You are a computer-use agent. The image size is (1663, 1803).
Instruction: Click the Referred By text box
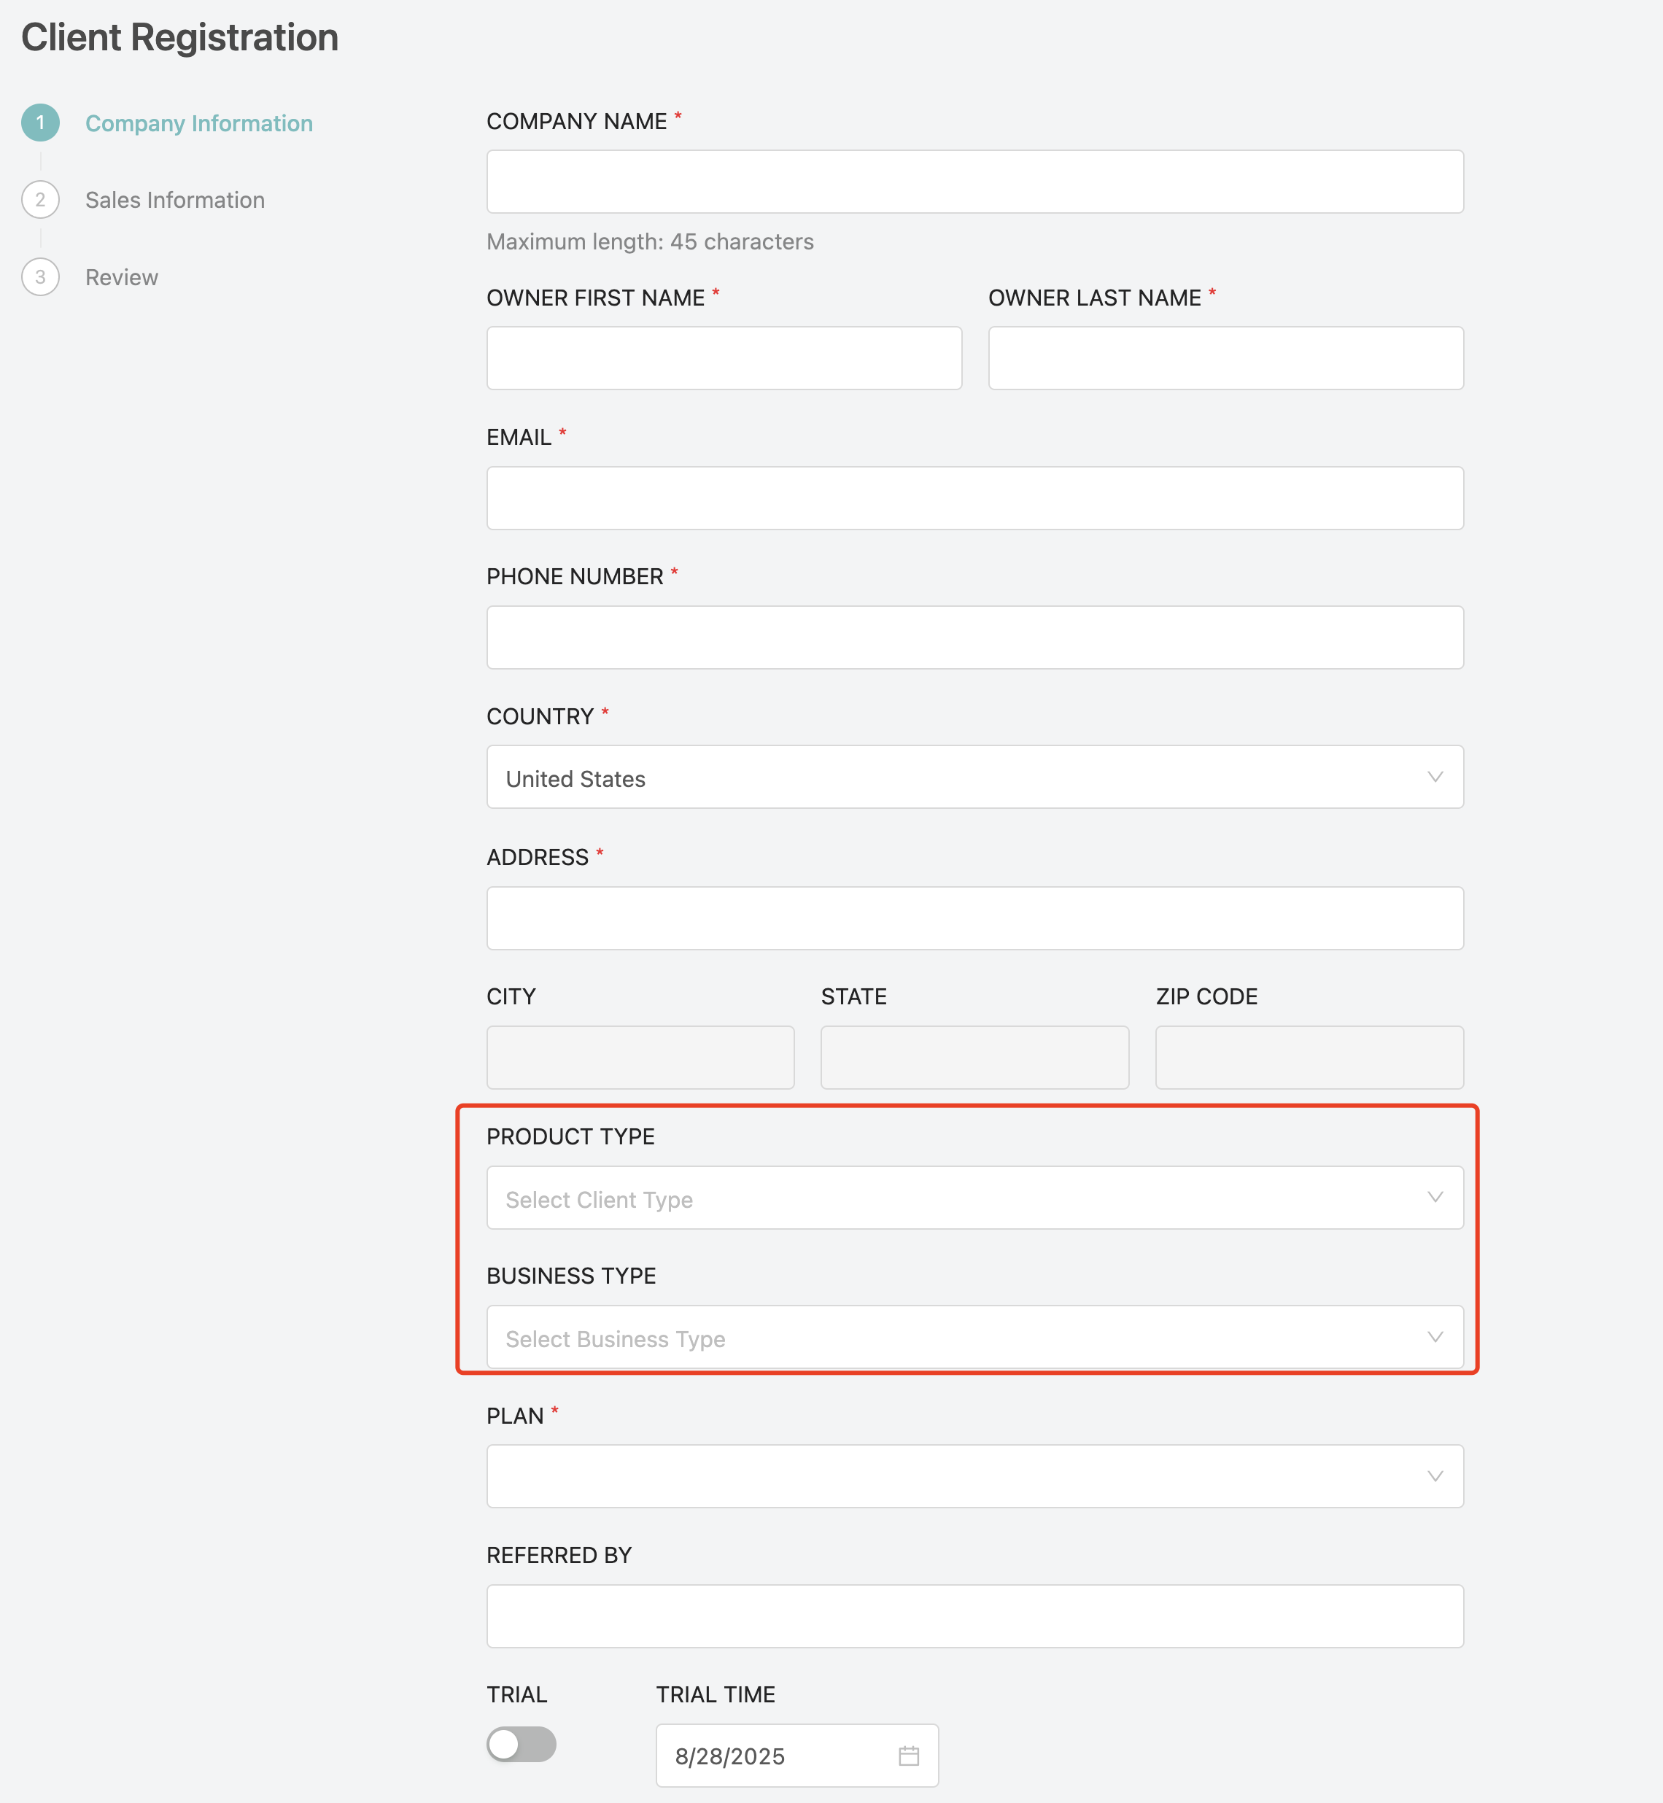[974, 1617]
